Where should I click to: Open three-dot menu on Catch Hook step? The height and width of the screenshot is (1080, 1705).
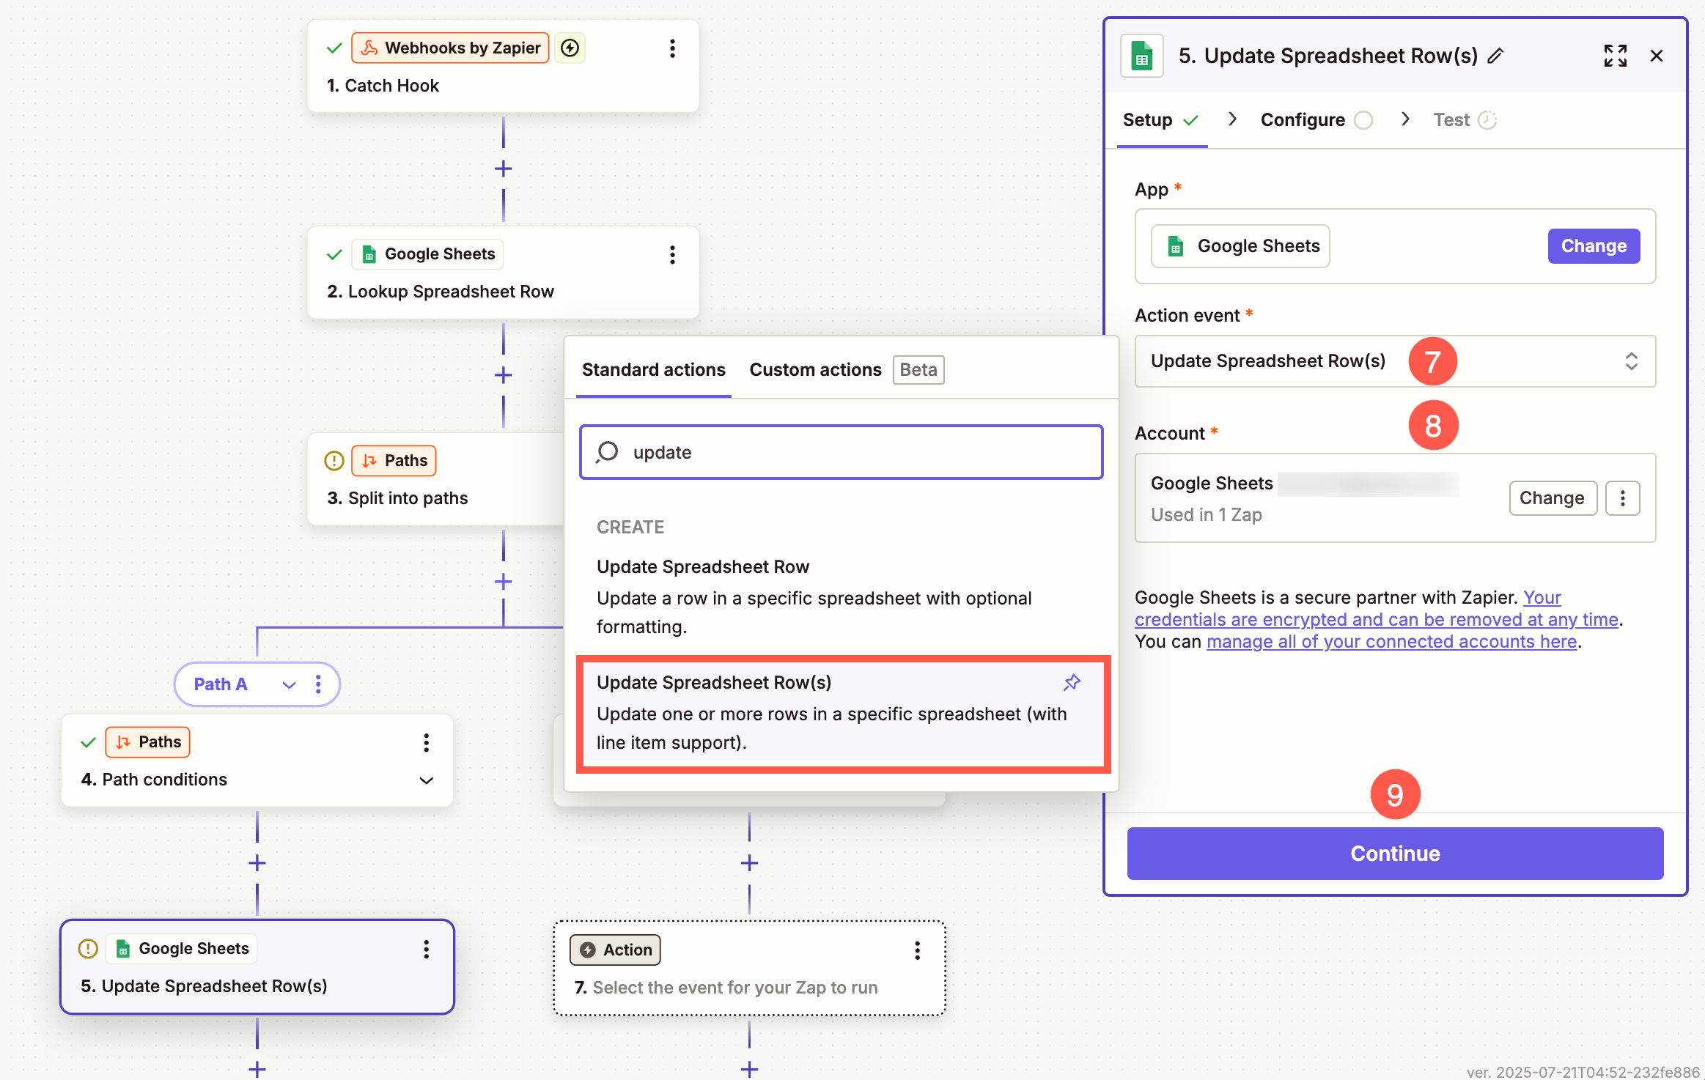[672, 48]
